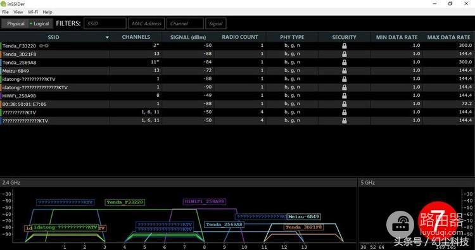Click the lock icon in Tenda_3D21F8 row

[x=344, y=54]
